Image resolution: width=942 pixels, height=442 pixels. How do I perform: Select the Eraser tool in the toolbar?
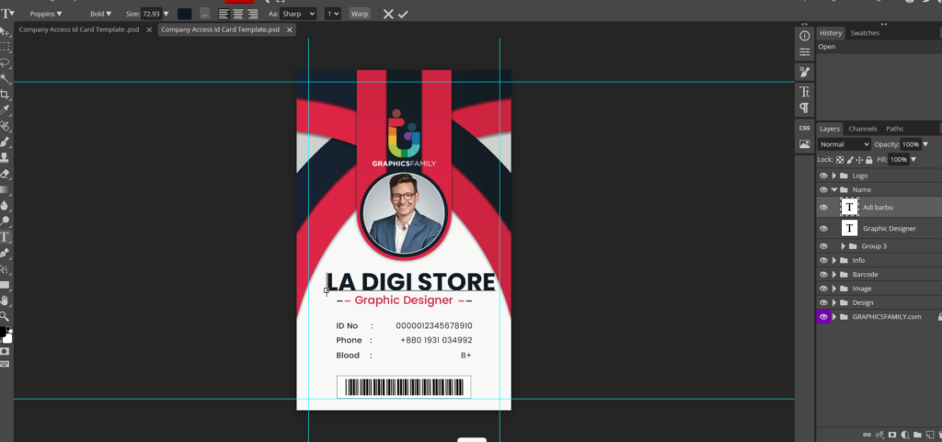(6, 173)
